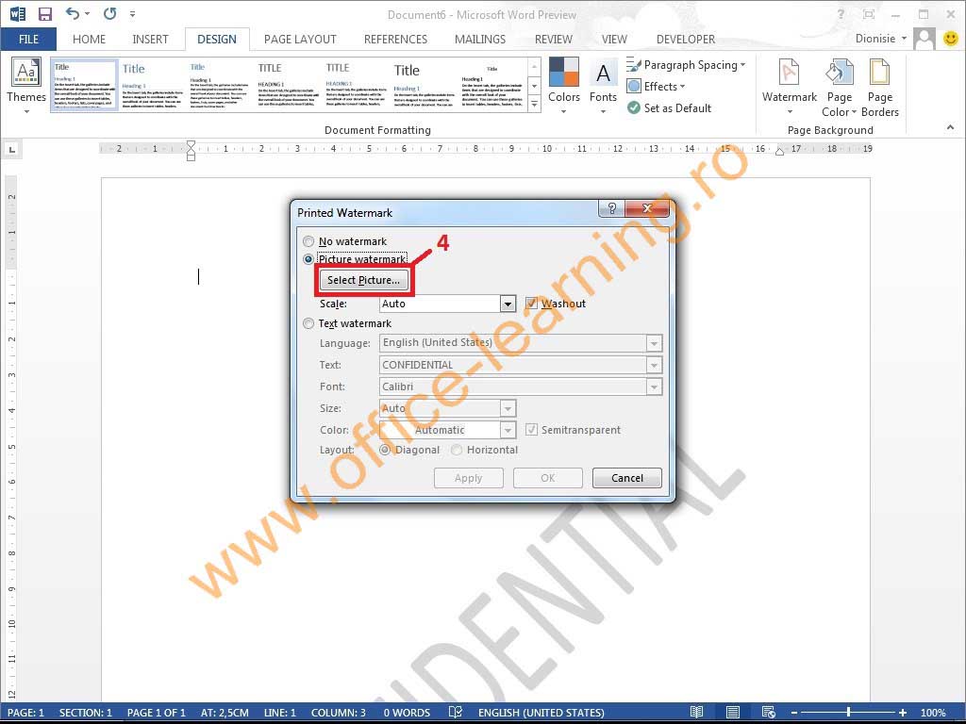
Task: Select the Picture watermark radio option
Action: [x=308, y=259]
